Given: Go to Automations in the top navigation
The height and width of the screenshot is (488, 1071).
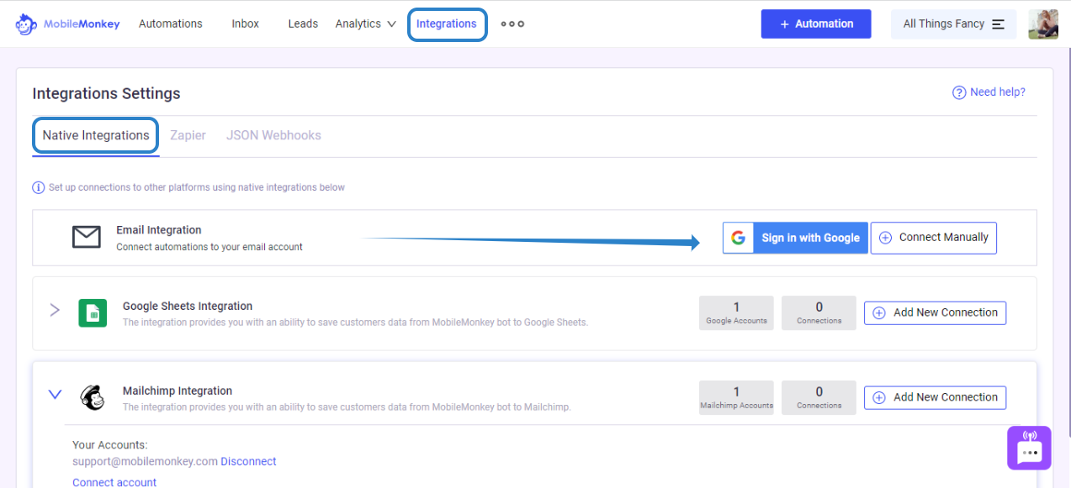Looking at the screenshot, I should (x=171, y=24).
